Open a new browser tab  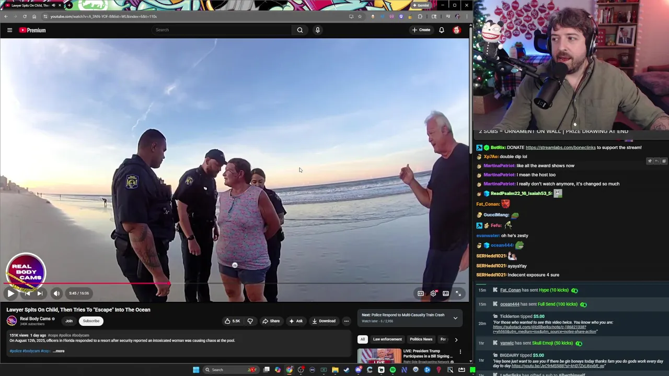(69, 5)
